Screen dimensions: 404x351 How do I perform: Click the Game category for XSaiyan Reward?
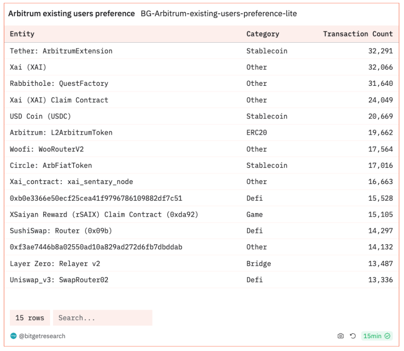pyautogui.click(x=254, y=214)
